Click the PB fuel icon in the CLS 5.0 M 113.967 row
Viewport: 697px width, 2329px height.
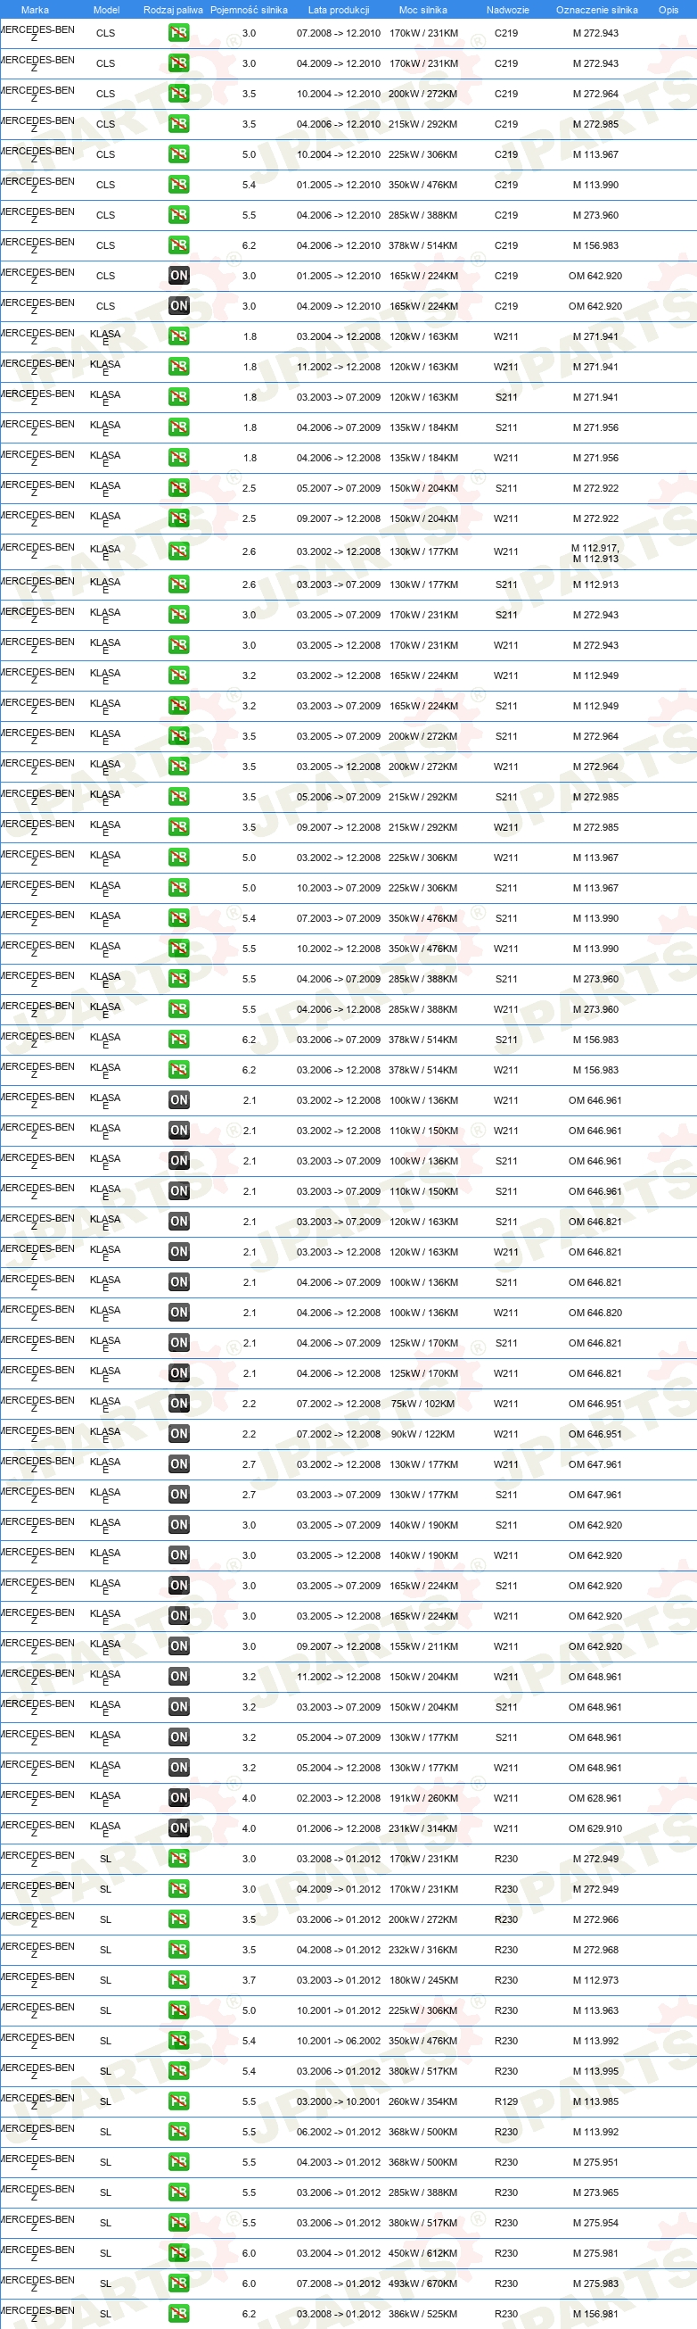pyautogui.click(x=179, y=154)
